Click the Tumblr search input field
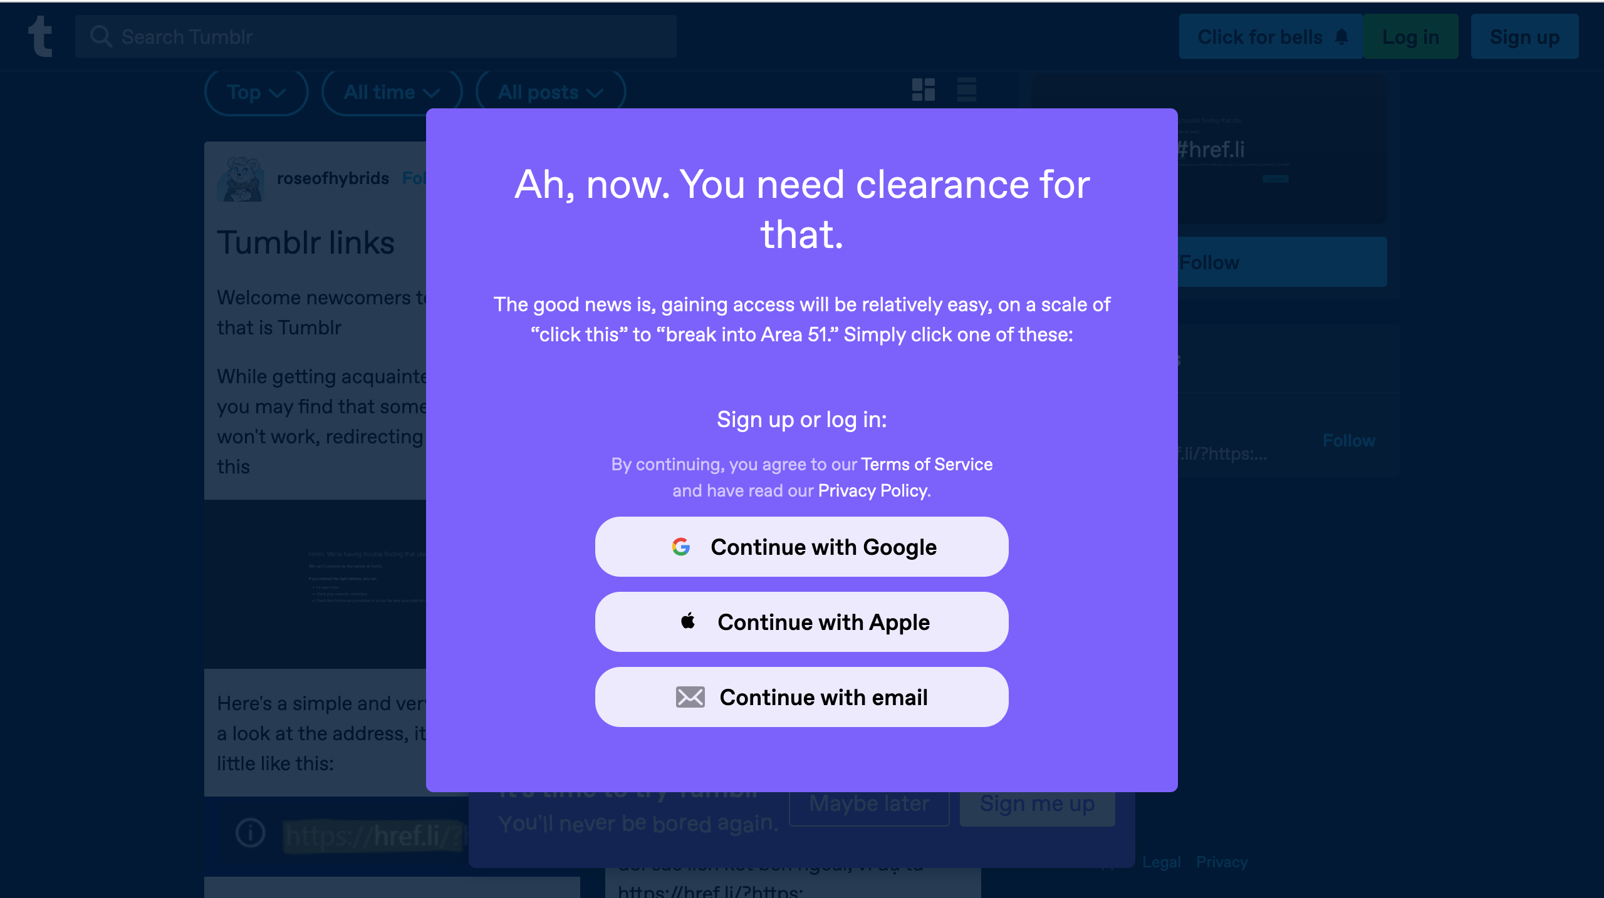The width and height of the screenshot is (1604, 898). coord(376,36)
